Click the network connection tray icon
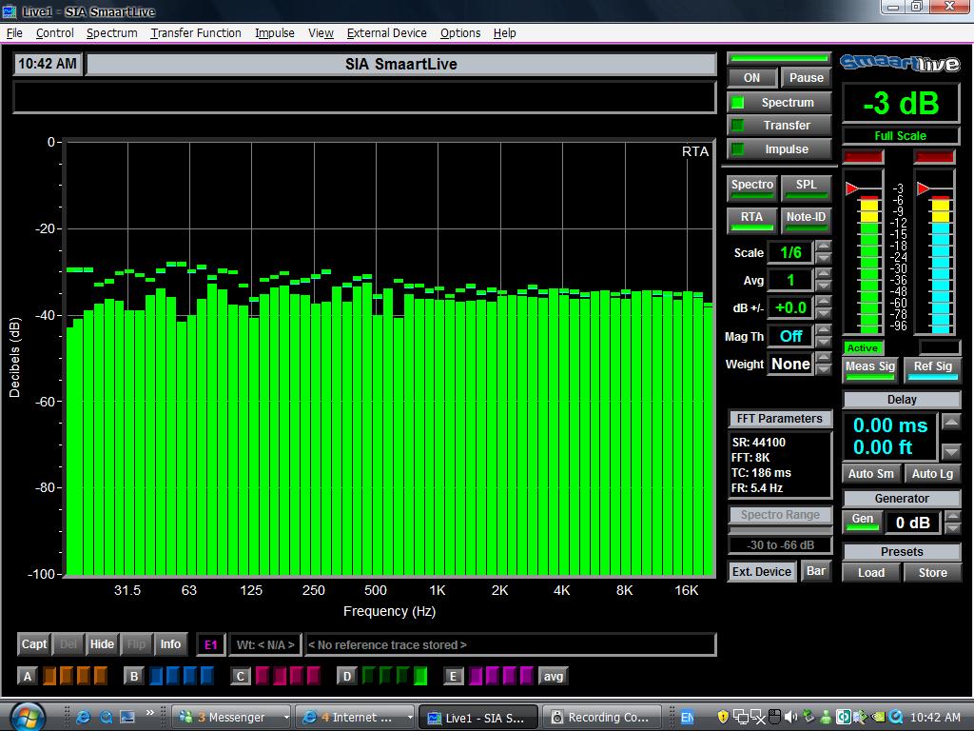Screen dimensions: 974x731 point(740,718)
